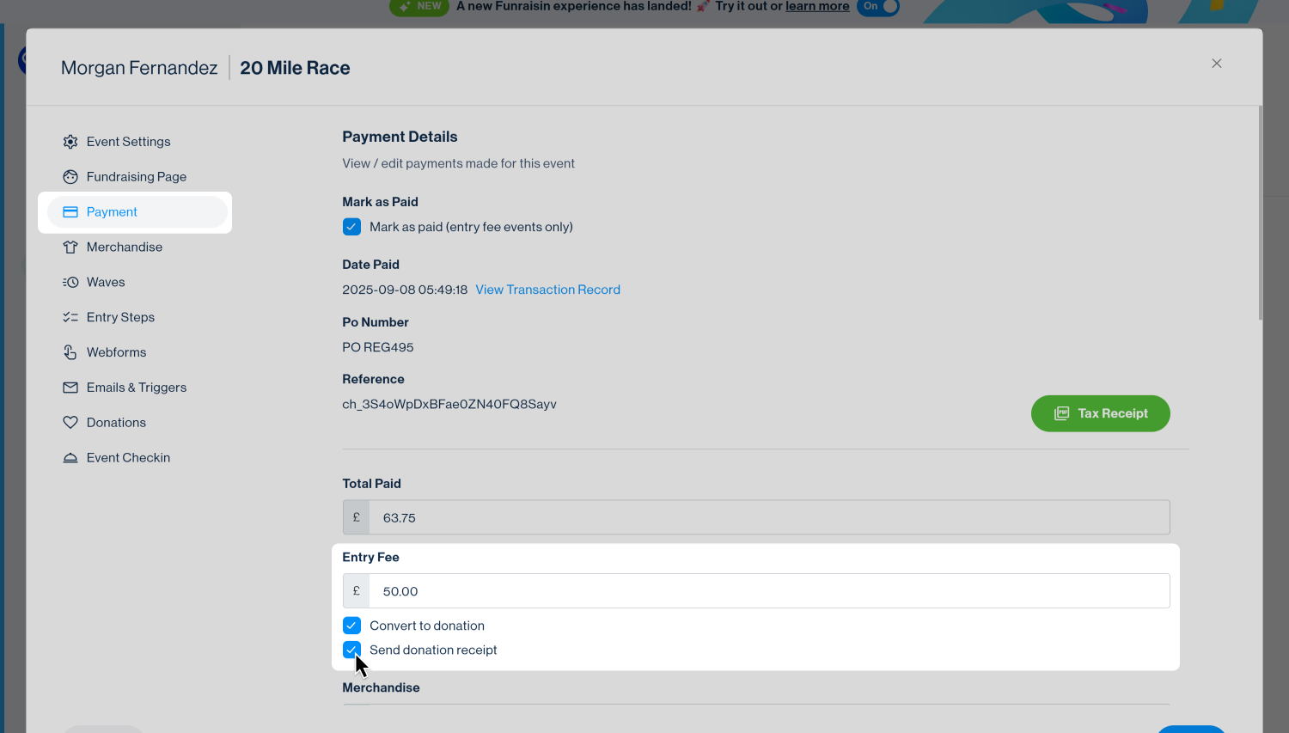Screen dimensions: 1289x733
Task: Click the Event Settings gear icon
Action: tap(70, 142)
